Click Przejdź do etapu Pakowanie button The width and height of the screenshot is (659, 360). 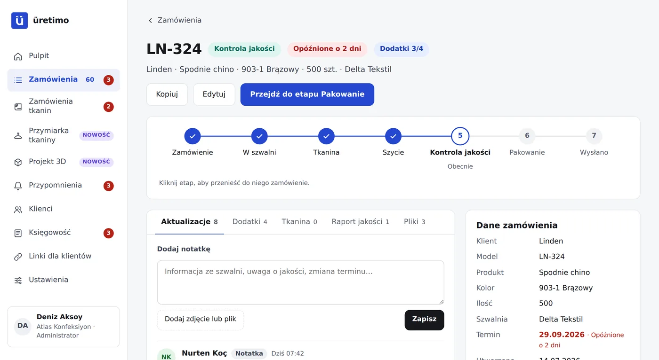(x=307, y=94)
